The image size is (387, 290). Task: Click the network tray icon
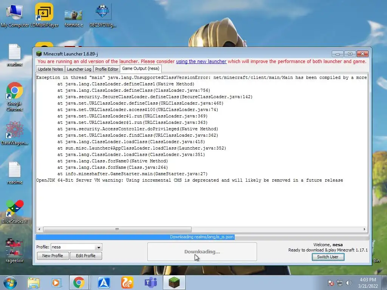[x=340, y=283]
